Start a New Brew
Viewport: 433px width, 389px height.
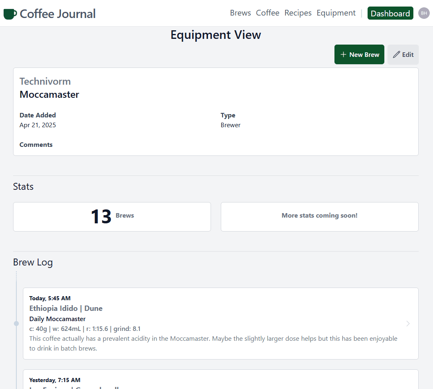359,54
